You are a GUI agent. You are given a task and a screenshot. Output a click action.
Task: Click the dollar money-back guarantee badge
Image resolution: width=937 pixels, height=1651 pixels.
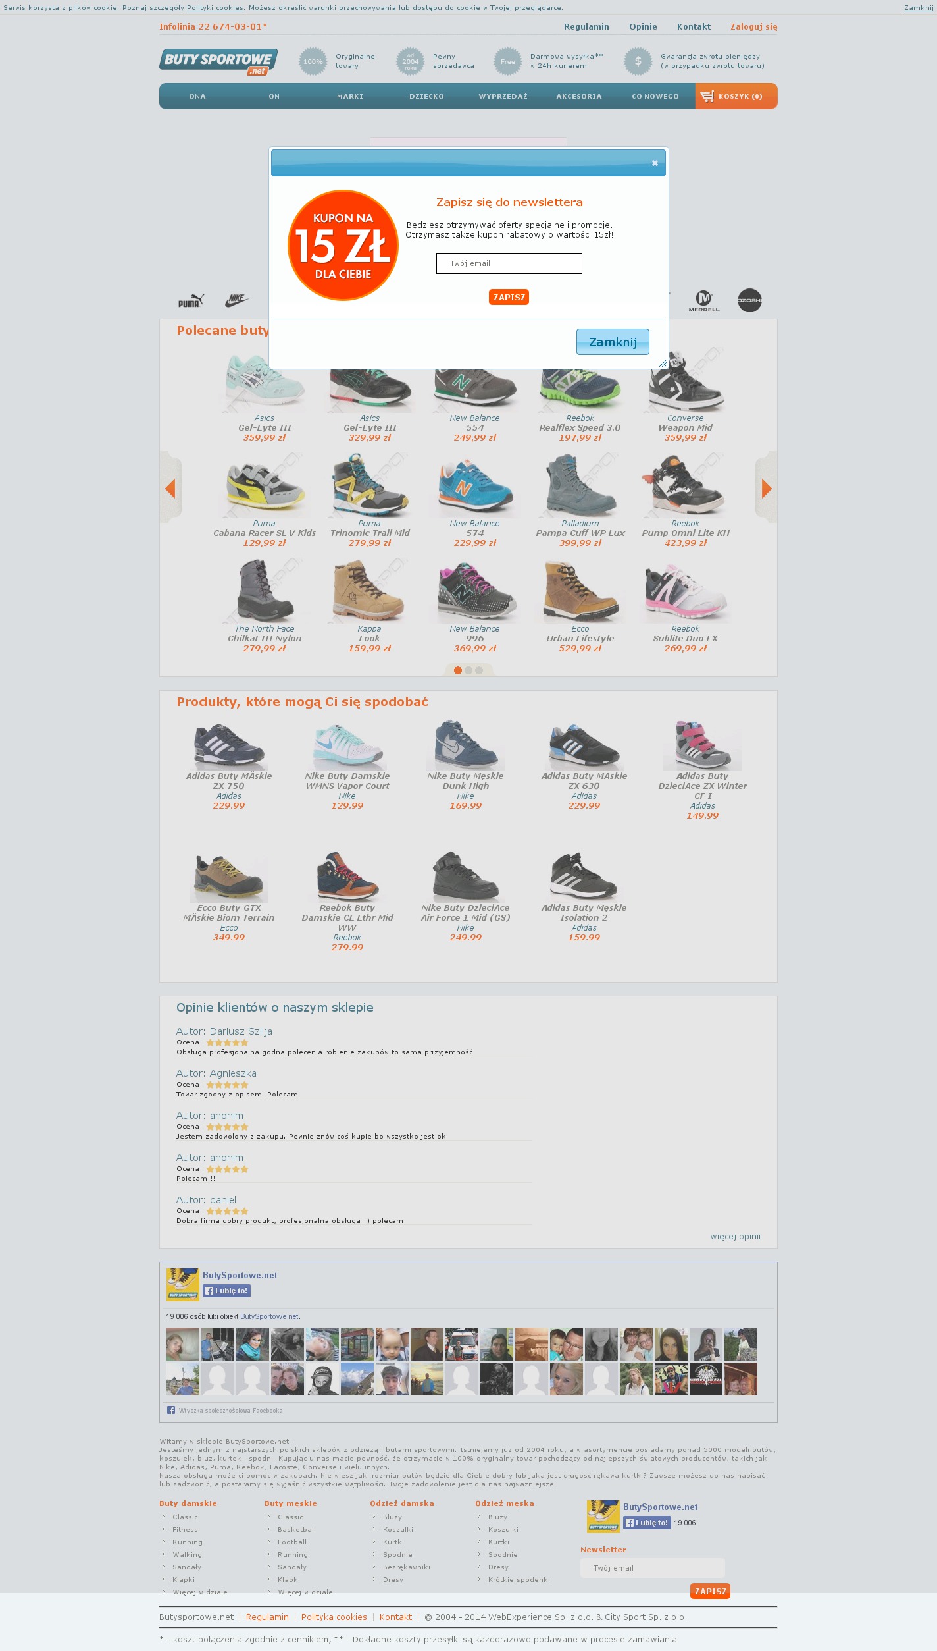point(638,61)
